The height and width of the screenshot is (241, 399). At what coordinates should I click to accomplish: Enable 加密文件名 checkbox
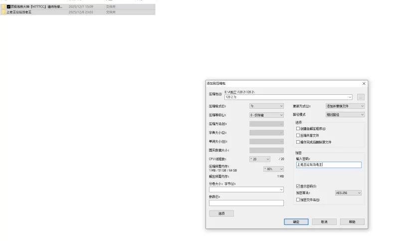coord(298,200)
